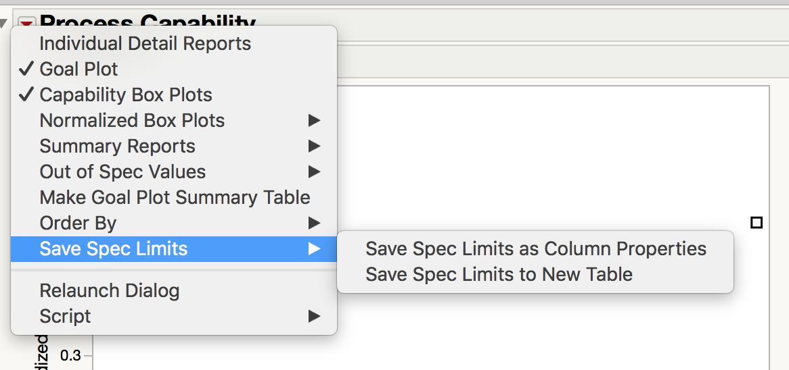Choose Save Spec Limits as Column Properties
Image resolution: width=789 pixels, height=370 pixels.
pos(535,249)
